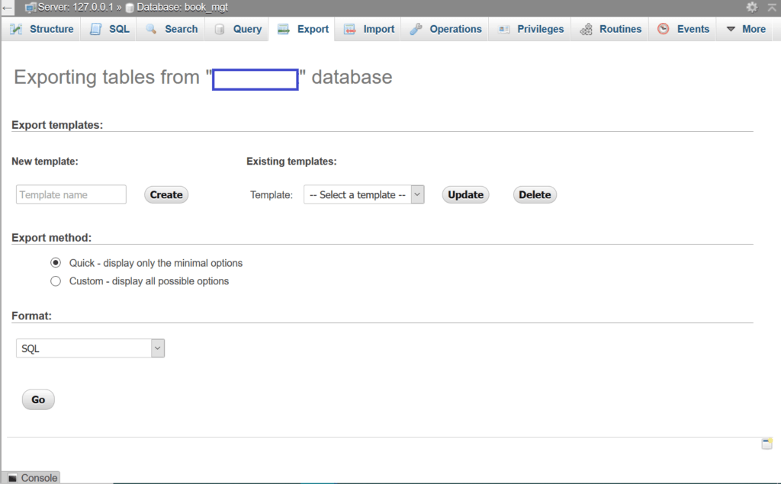Viewport: 781px width, 484px height.
Task: Select the Custom export method radio button
Action: point(56,280)
